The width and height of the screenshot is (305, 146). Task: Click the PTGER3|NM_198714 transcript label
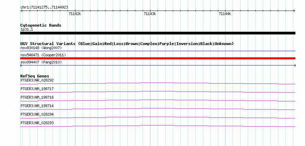pyautogui.click(x=37, y=106)
